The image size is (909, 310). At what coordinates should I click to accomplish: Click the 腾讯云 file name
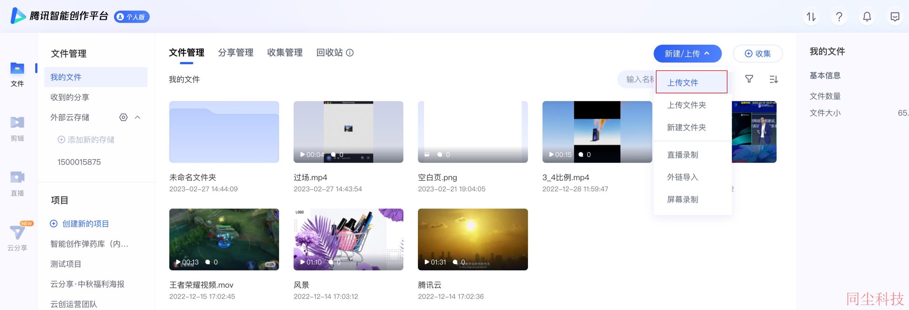(430, 285)
